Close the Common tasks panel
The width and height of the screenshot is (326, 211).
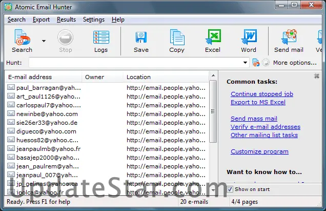click(x=316, y=76)
